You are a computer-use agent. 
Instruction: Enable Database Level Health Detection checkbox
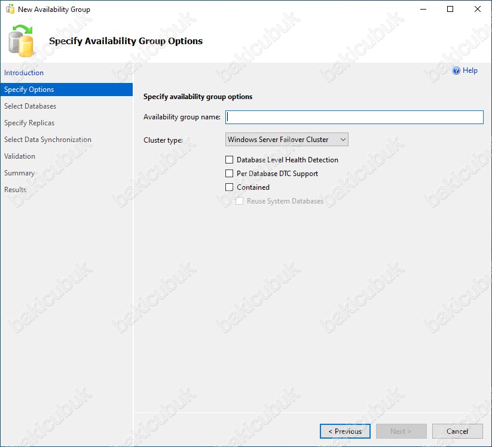point(230,160)
